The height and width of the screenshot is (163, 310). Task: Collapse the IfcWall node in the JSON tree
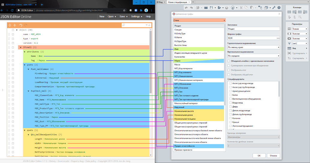(x=21, y=47)
